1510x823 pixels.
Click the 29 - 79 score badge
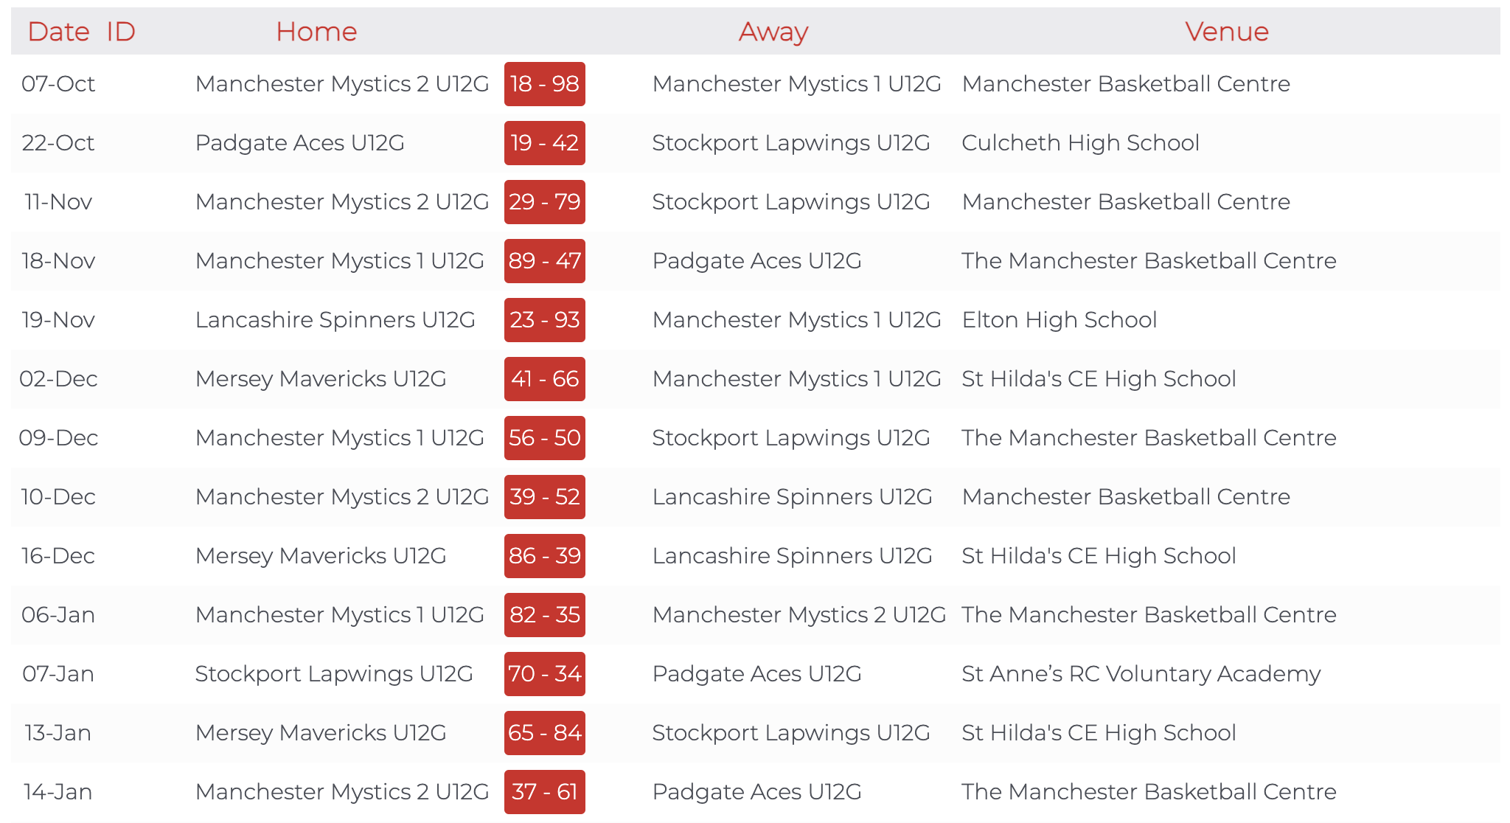pos(544,202)
